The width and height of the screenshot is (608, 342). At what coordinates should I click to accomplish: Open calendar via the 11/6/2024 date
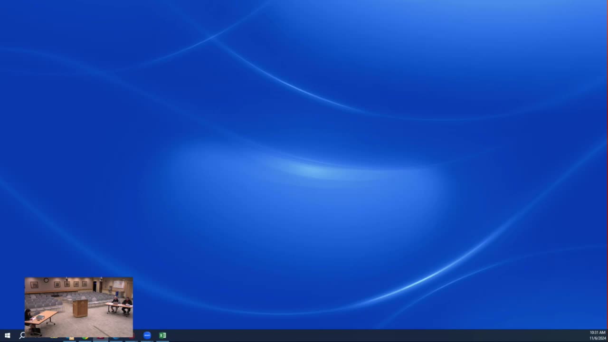click(598, 338)
